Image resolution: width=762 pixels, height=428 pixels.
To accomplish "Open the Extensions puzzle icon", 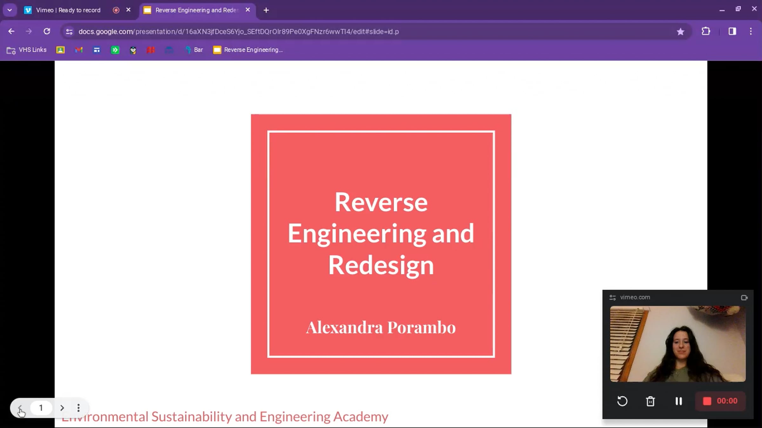I will 706,31.
